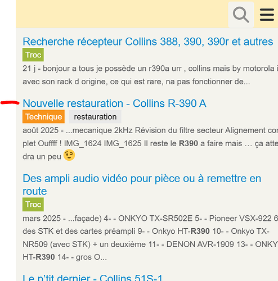Image resolution: width=278 pixels, height=281 pixels.
Task: Open the hamburger menu icon
Action: (267, 15)
